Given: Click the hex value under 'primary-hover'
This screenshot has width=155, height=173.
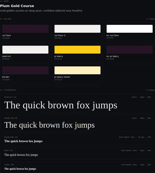Looking at the screenshot, I should (58, 80).
